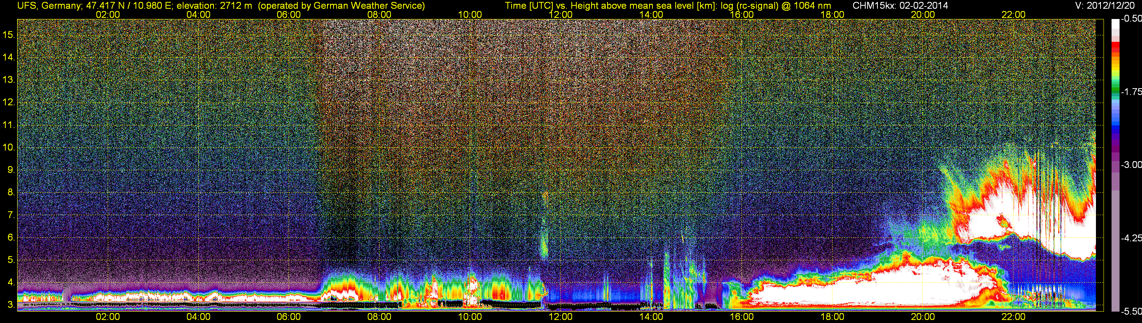Click the '10:00' label on the bottom time axis
1142x323 pixels.
click(470, 317)
